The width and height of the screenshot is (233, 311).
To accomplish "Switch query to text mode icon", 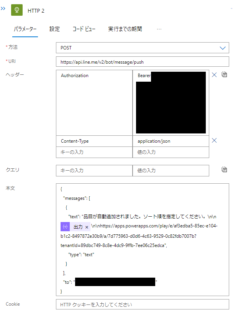I will click(224, 169).
